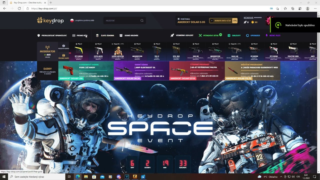
Task: Open ZLATO ZDARMA free gold
Action: (105, 35)
